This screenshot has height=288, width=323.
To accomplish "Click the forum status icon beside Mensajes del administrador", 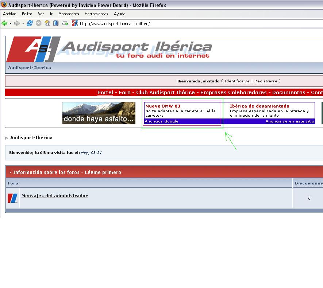I will pyautogui.click(x=12, y=198).
